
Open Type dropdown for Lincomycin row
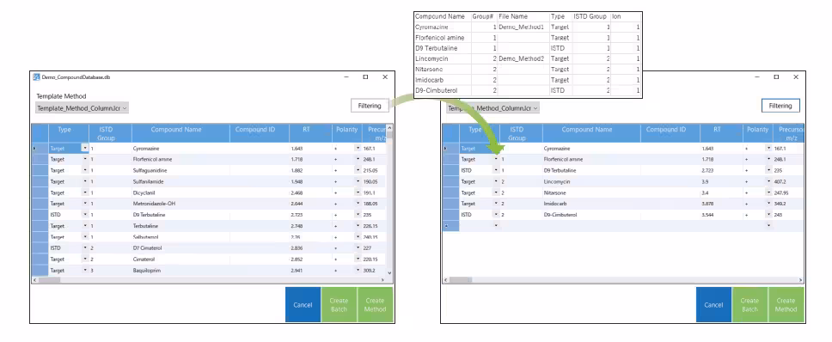(x=496, y=181)
